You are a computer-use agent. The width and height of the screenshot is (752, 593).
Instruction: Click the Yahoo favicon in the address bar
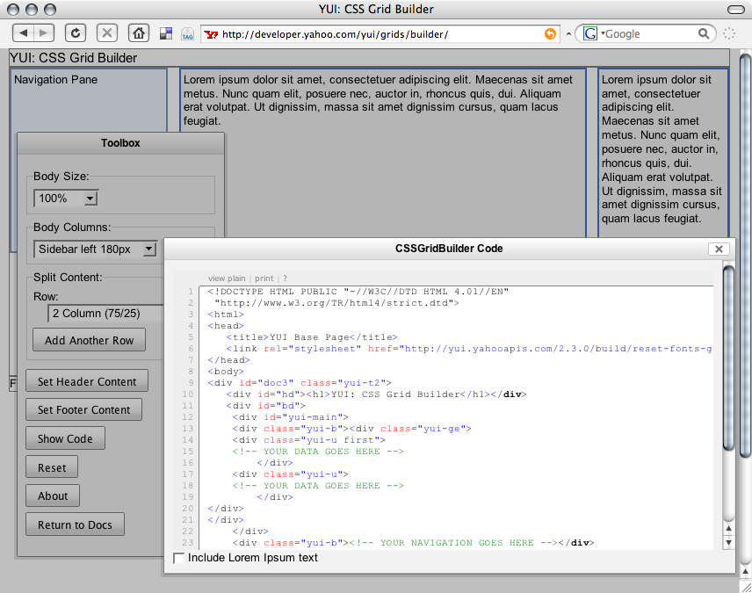pos(211,34)
